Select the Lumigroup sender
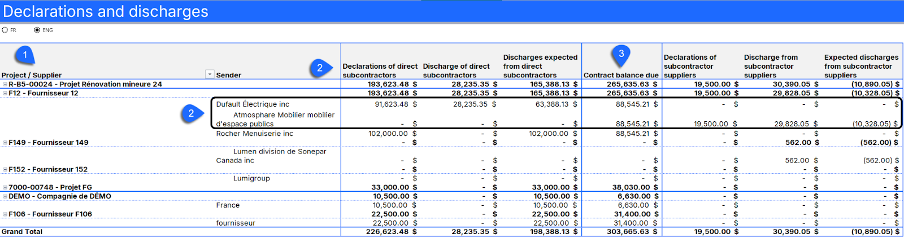The height and width of the screenshot is (238, 904). 251,178
